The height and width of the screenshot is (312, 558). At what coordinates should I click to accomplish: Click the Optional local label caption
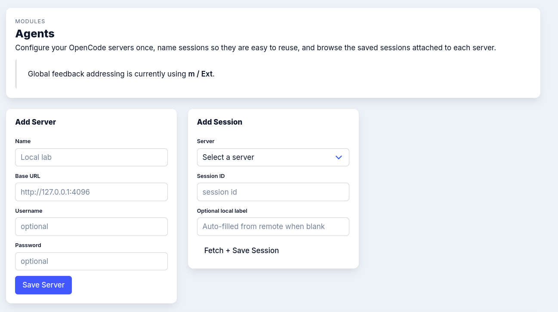(222, 211)
